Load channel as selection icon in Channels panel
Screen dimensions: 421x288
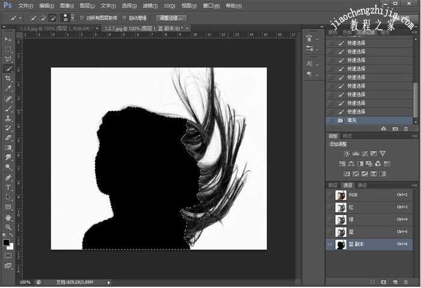[373, 281]
